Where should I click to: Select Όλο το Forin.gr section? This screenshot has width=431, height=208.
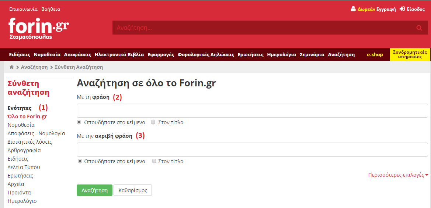[27, 117]
